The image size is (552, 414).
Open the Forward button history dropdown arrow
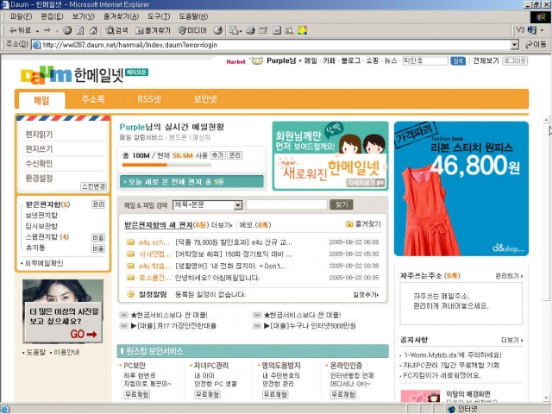click(x=57, y=31)
